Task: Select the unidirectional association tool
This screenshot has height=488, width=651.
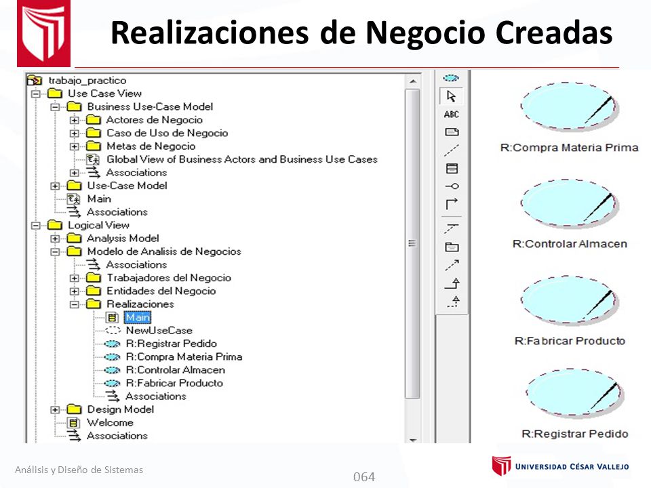Action: (452, 204)
